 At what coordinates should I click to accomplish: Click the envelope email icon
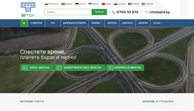click(x=147, y=12)
